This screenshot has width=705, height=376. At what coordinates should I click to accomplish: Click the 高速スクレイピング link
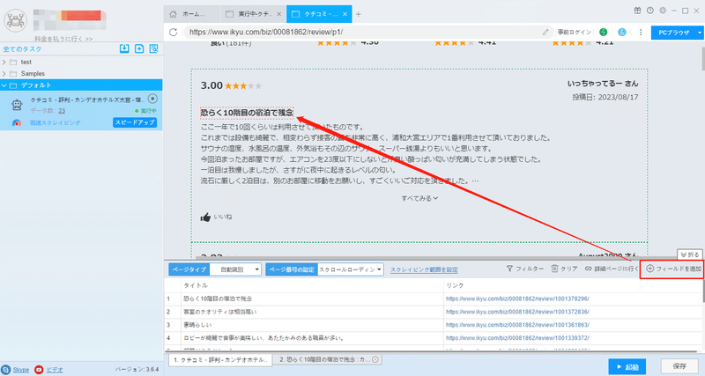click(55, 122)
